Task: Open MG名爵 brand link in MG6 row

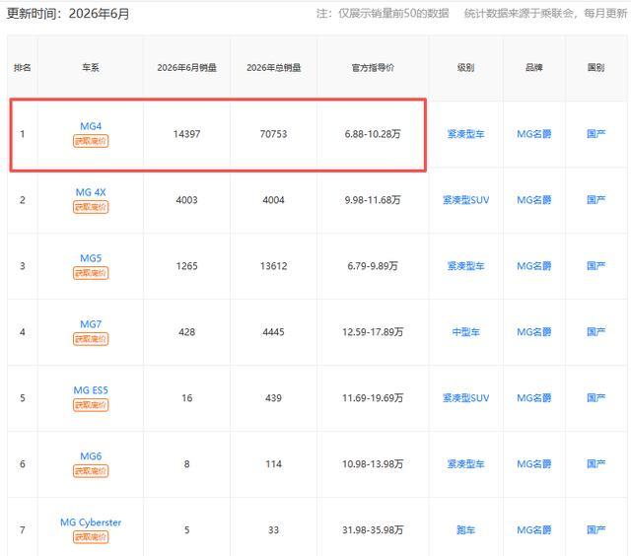Action: 534,464
